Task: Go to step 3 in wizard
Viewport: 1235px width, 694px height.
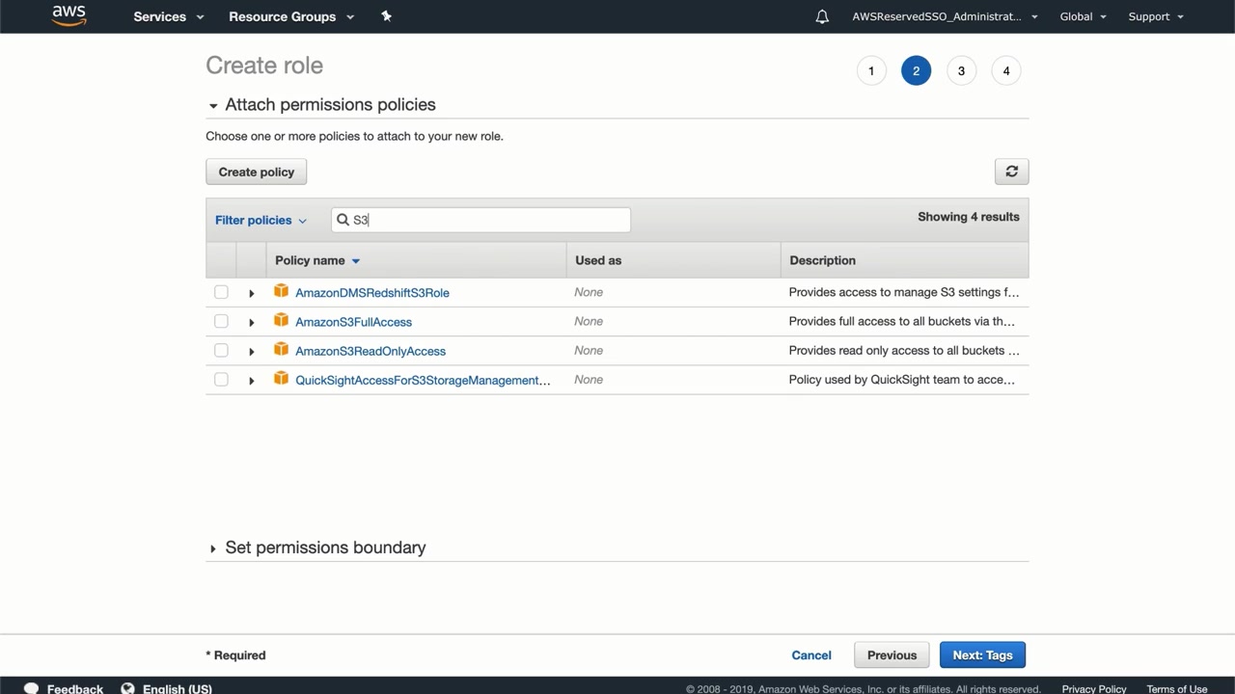Action: [961, 70]
